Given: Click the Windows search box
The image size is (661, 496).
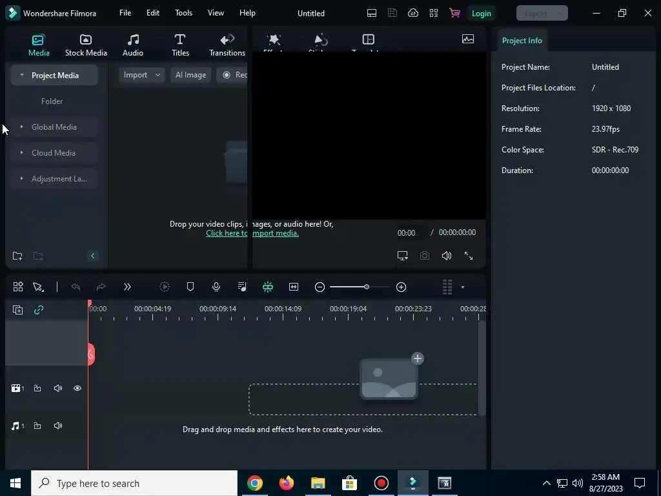Looking at the screenshot, I should (x=134, y=483).
